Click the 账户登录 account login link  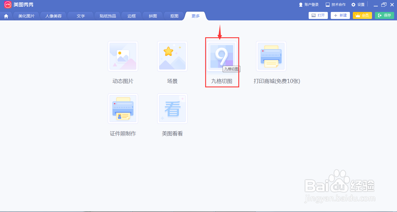point(309,5)
